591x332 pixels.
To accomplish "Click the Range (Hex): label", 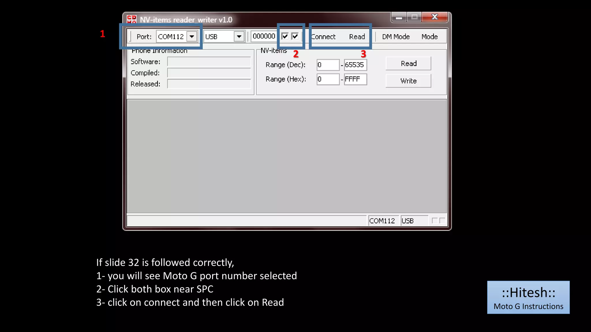I will 286,79.
